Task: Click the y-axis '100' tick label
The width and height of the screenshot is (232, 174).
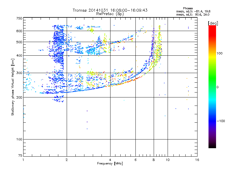Action: [x=19, y=139]
